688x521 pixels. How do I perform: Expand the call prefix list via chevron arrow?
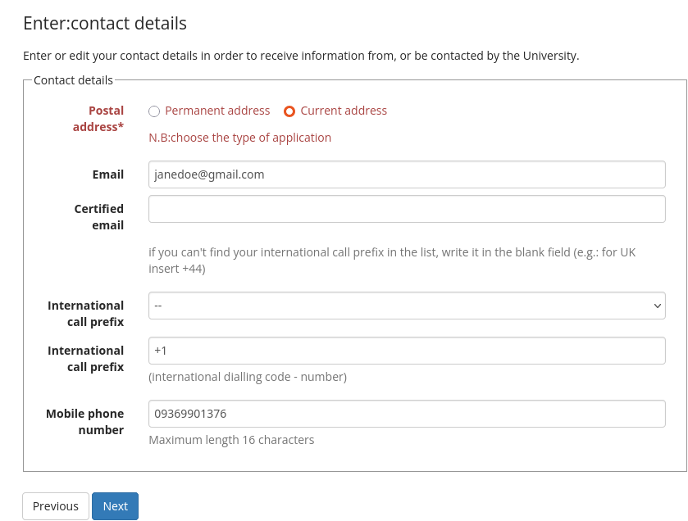click(x=657, y=306)
